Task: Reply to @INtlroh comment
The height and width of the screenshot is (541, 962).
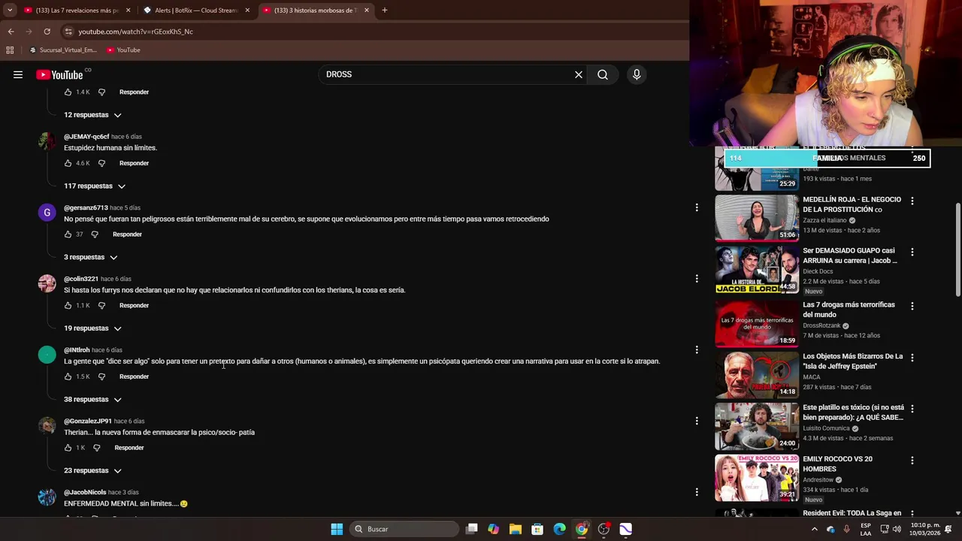Action: (134, 376)
